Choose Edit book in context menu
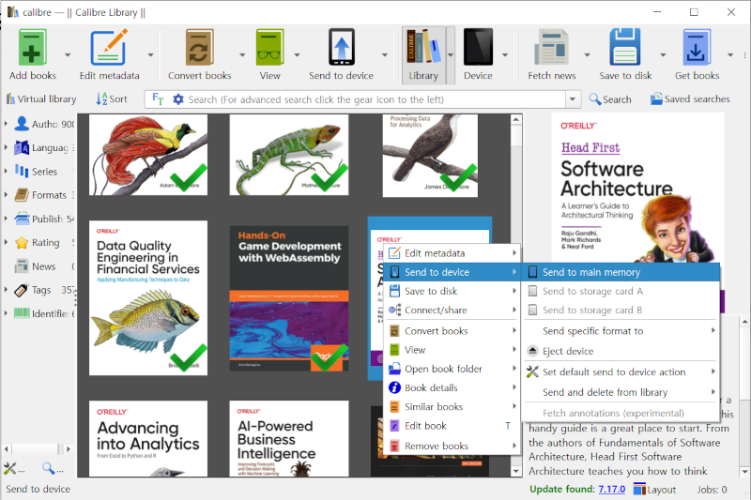Viewport: 751px width, 500px height. click(452, 426)
